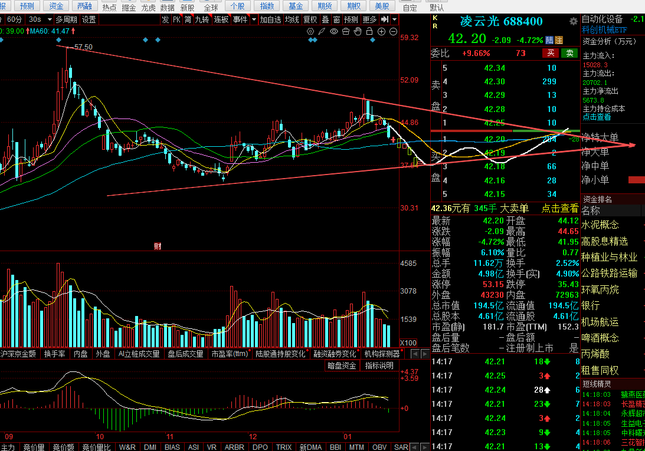Expand the dropdown at toolbar far right
Image resolution: width=645 pixels, height=451 pixels.
tap(394, 19)
